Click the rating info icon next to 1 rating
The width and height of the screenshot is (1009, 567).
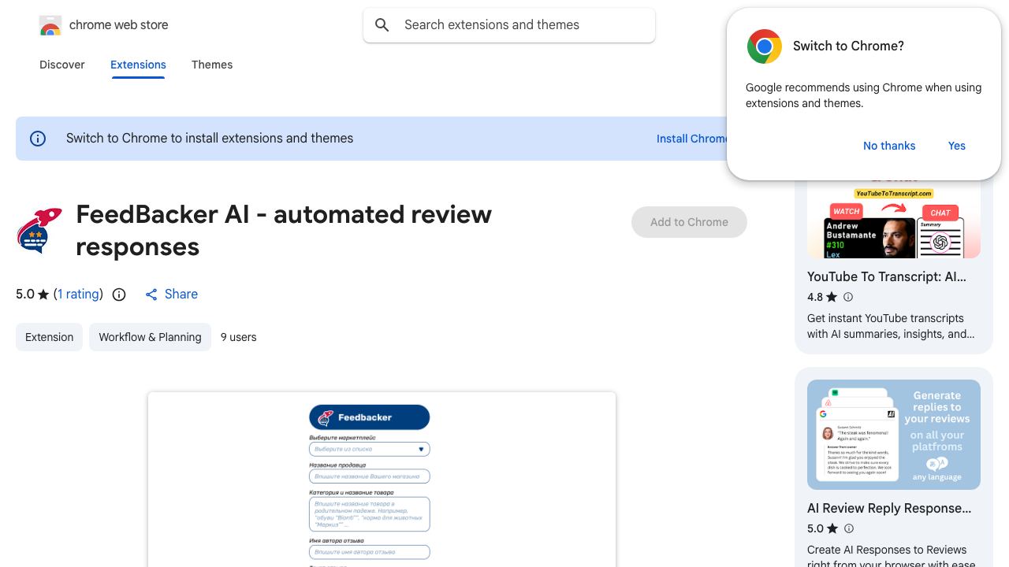tap(119, 295)
